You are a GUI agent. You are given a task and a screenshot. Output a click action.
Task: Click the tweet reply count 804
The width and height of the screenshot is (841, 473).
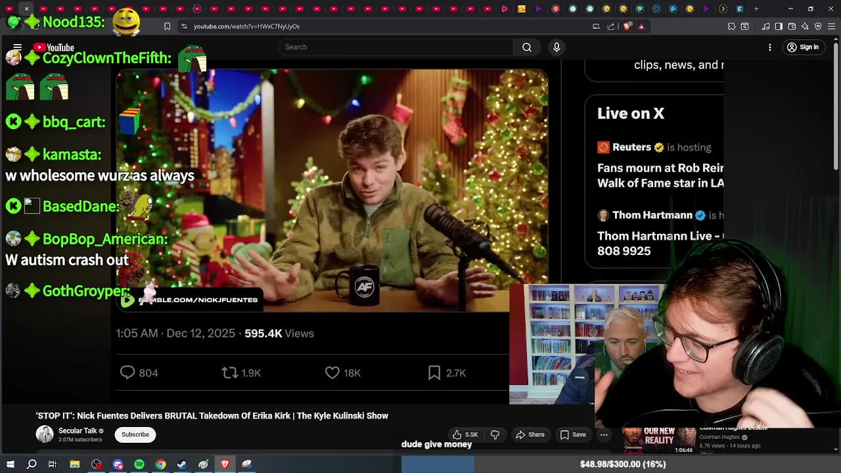point(139,372)
